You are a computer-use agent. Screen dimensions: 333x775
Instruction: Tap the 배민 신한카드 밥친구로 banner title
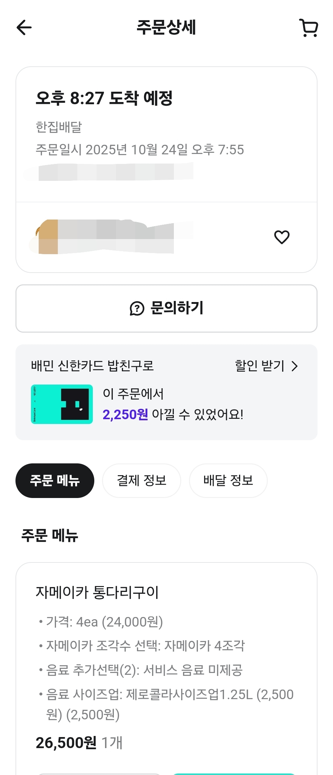point(92,366)
